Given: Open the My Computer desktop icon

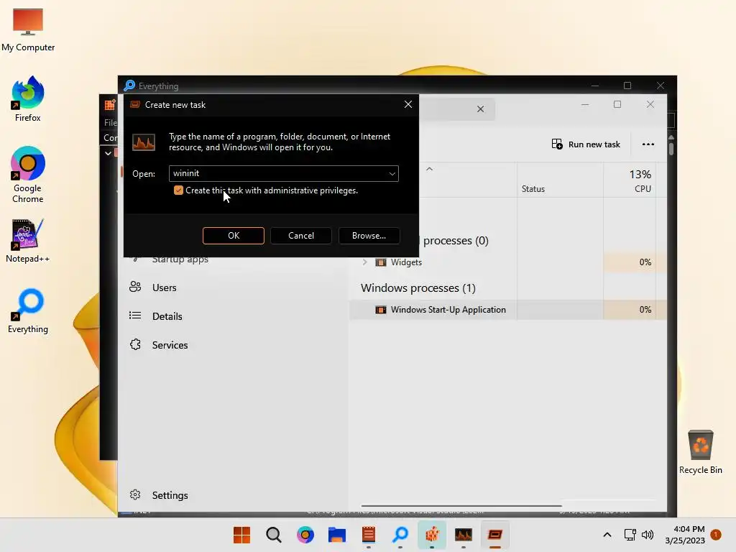Looking at the screenshot, I should [28, 30].
